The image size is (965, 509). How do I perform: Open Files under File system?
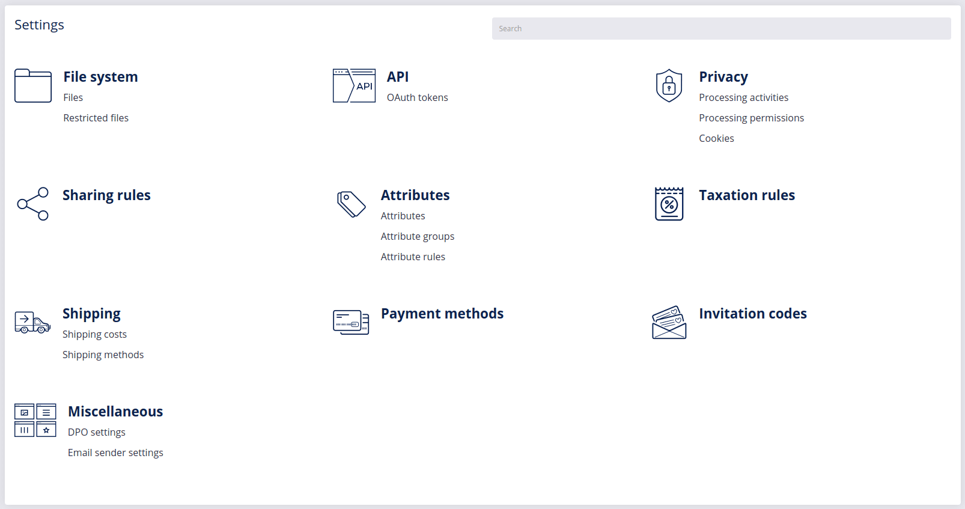pos(73,97)
